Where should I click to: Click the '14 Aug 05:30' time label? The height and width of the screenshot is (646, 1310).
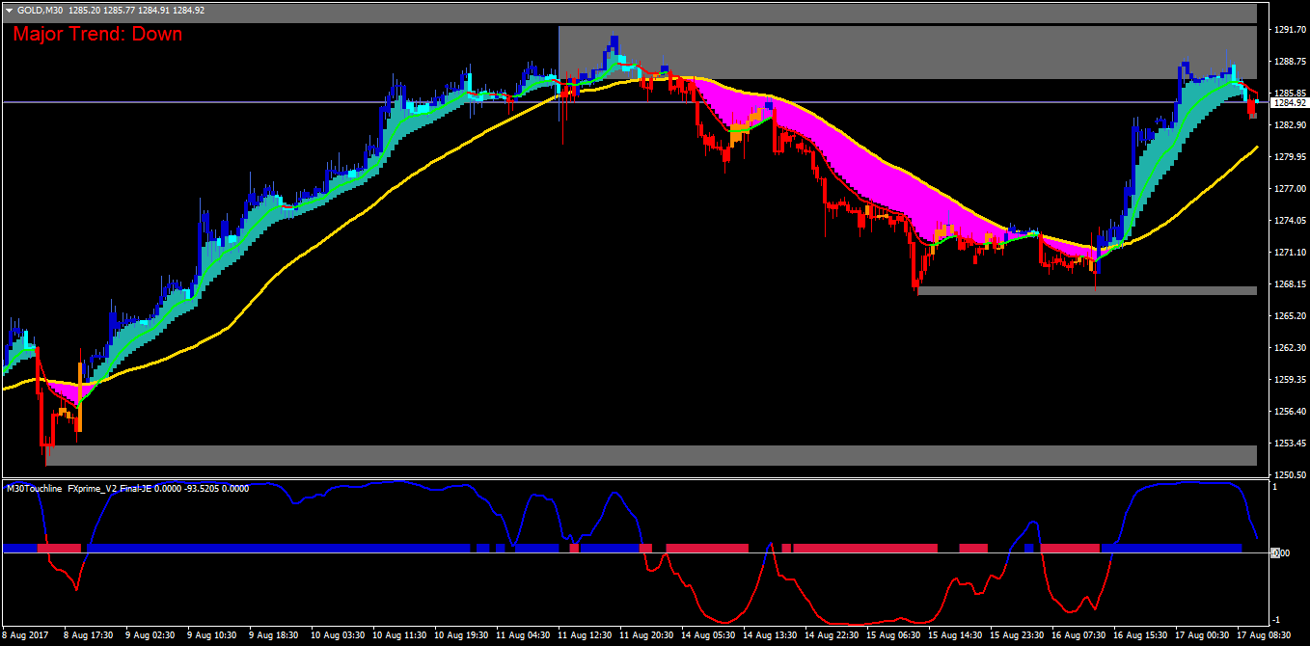click(x=708, y=636)
